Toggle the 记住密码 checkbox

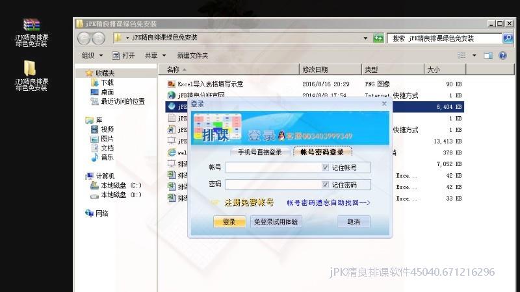pos(325,185)
